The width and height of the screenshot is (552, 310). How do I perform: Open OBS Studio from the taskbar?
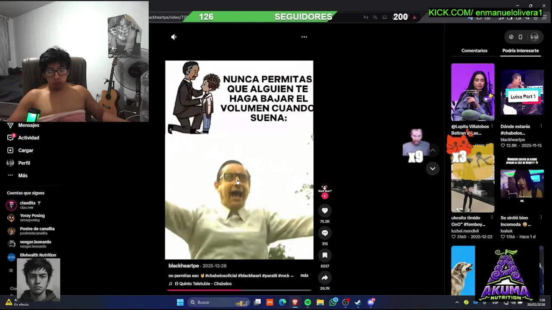pyautogui.click(x=345, y=302)
